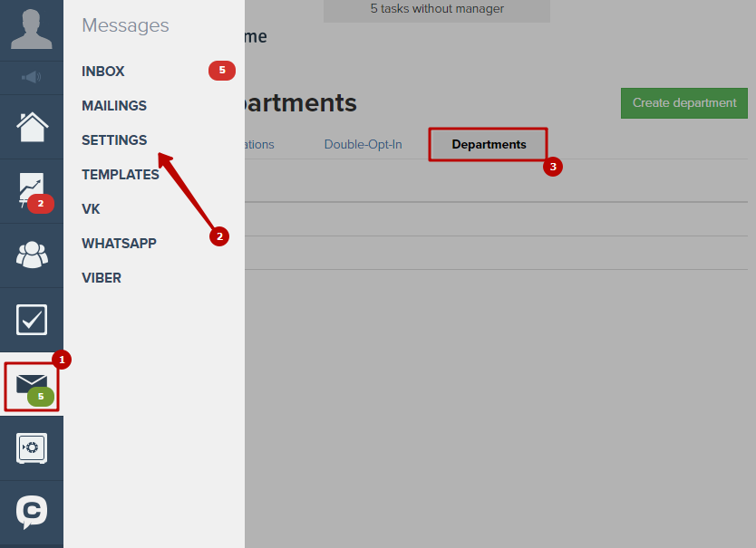
Task: Open VIBER in Messages menu
Action: click(x=102, y=278)
